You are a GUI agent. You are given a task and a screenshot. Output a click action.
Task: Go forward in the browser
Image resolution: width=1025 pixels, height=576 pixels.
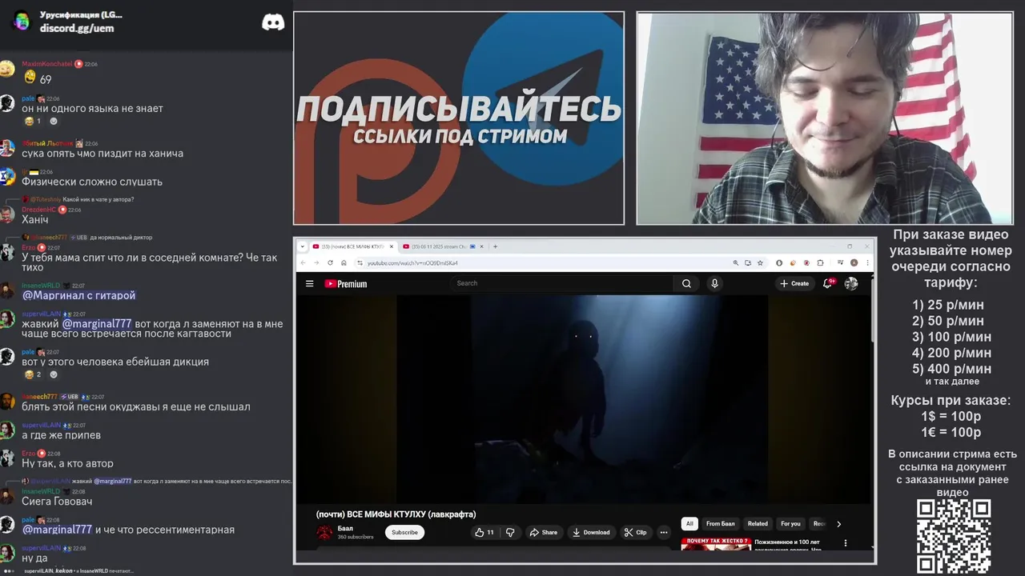click(317, 262)
